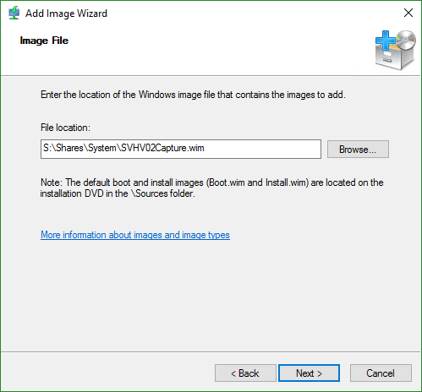The height and width of the screenshot is (392, 422).
Task: Click empty title bar space beside the wizard title
Action: point(254,13)
